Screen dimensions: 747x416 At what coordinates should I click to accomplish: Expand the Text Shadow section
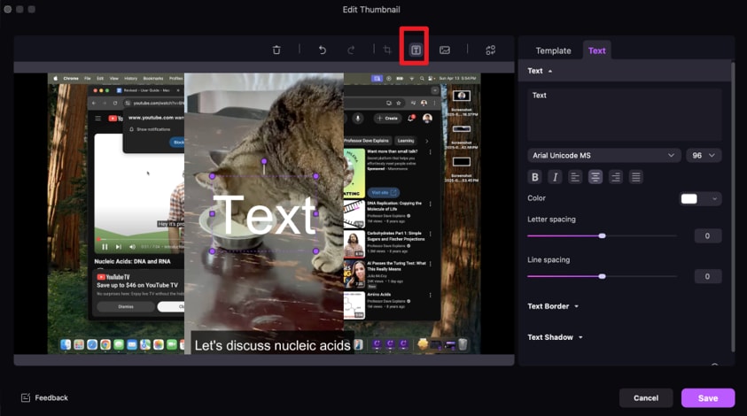tap(555, 337)
